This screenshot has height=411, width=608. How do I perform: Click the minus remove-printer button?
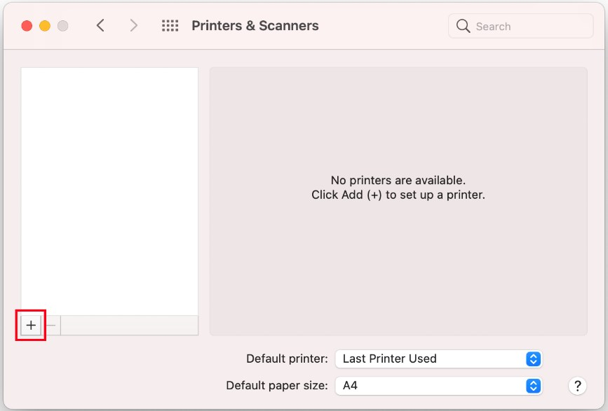pyautogui.click(x=50, y=325)
